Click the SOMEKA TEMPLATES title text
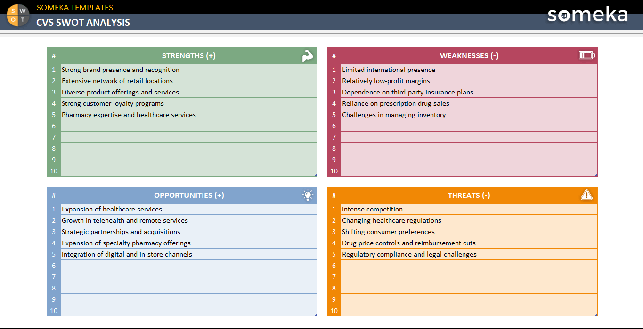Screen dimensions: 643x329 [75, 8]
